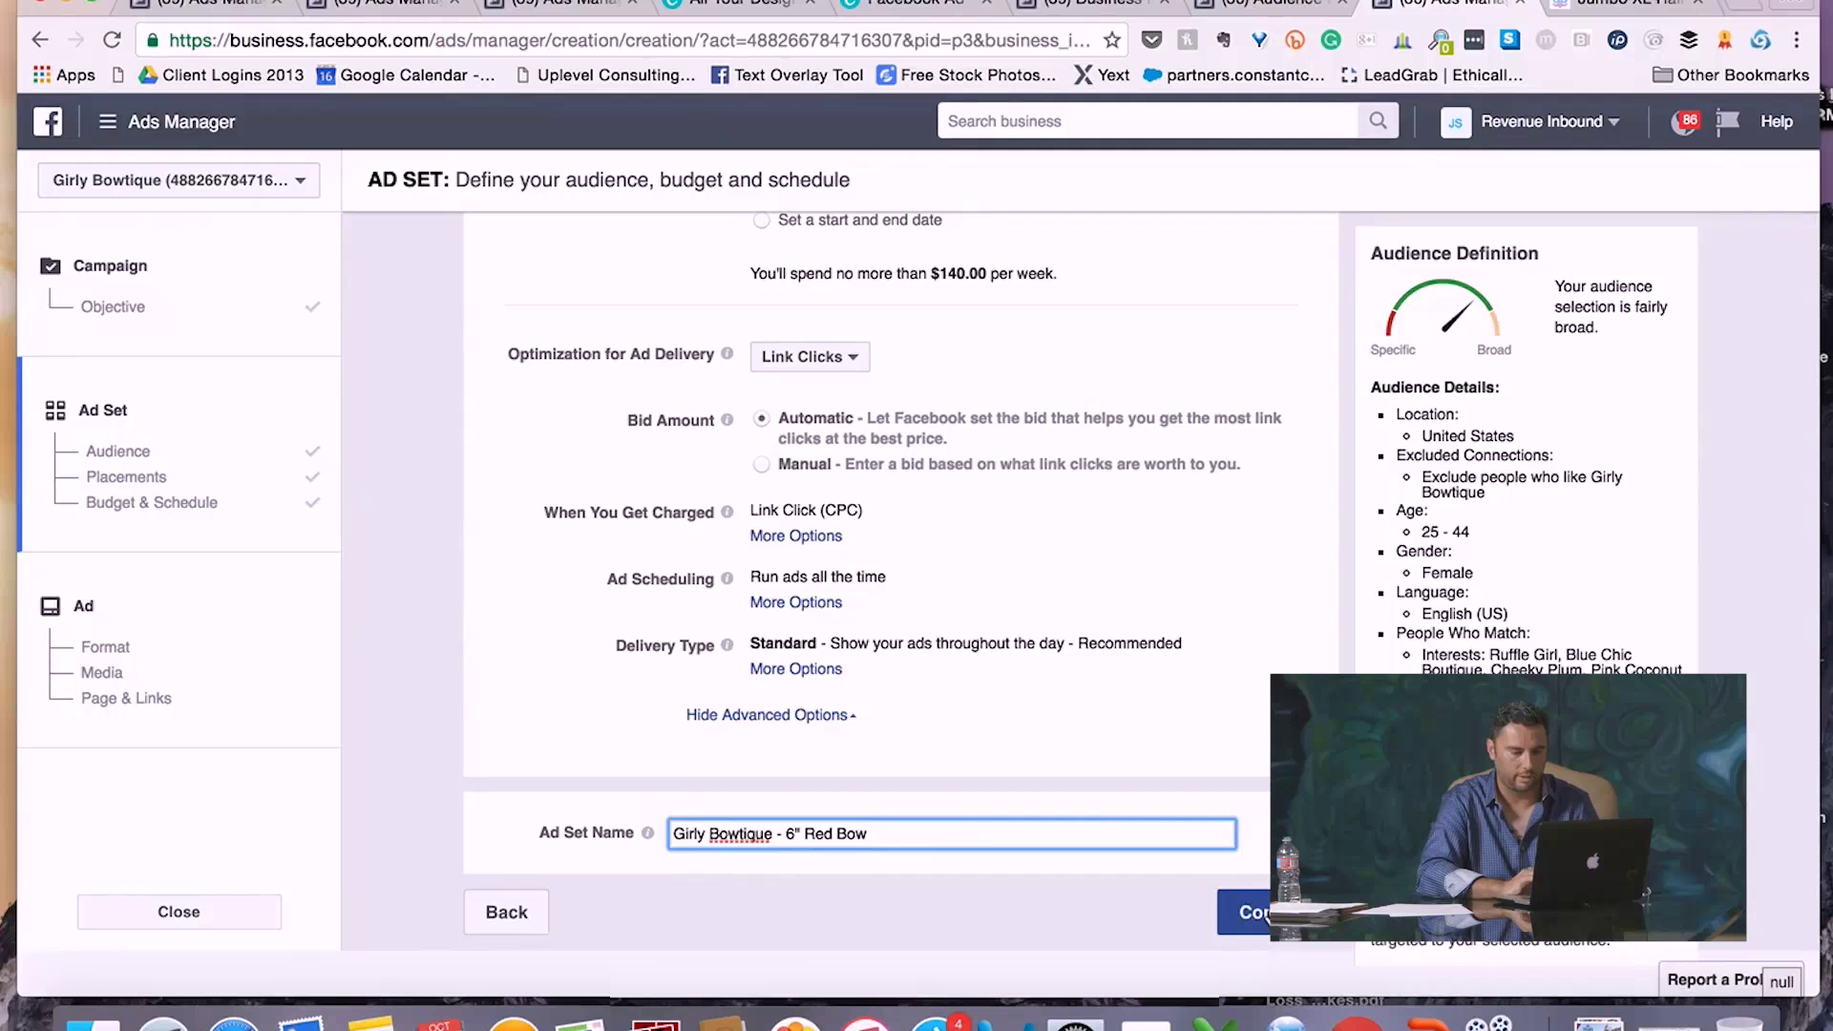Click the award ribbon extension icon

point(1724,40)
